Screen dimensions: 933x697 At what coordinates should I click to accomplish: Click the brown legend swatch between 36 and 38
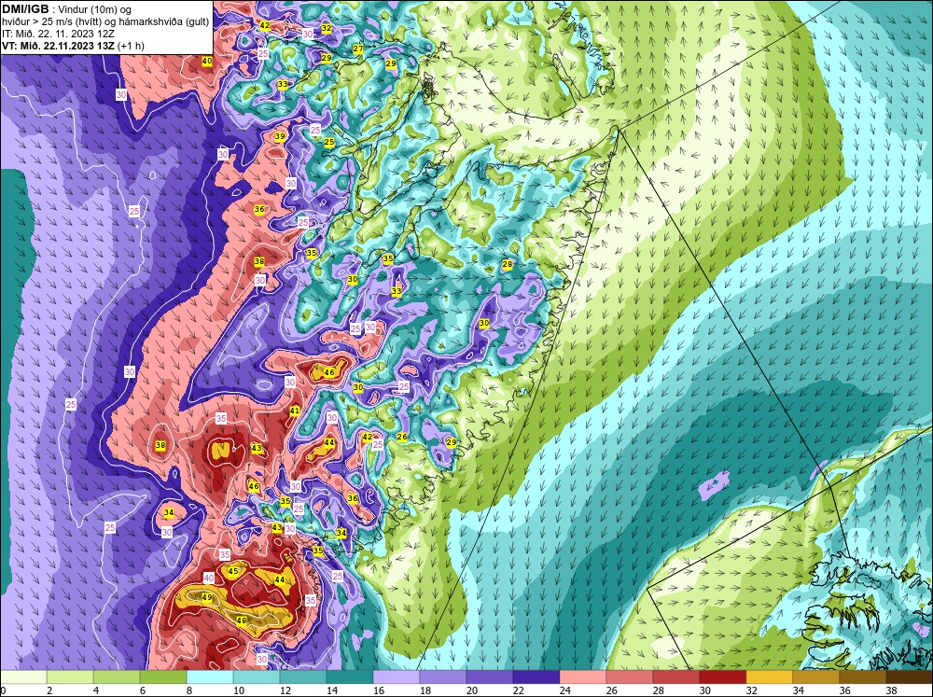coord(863,677)
